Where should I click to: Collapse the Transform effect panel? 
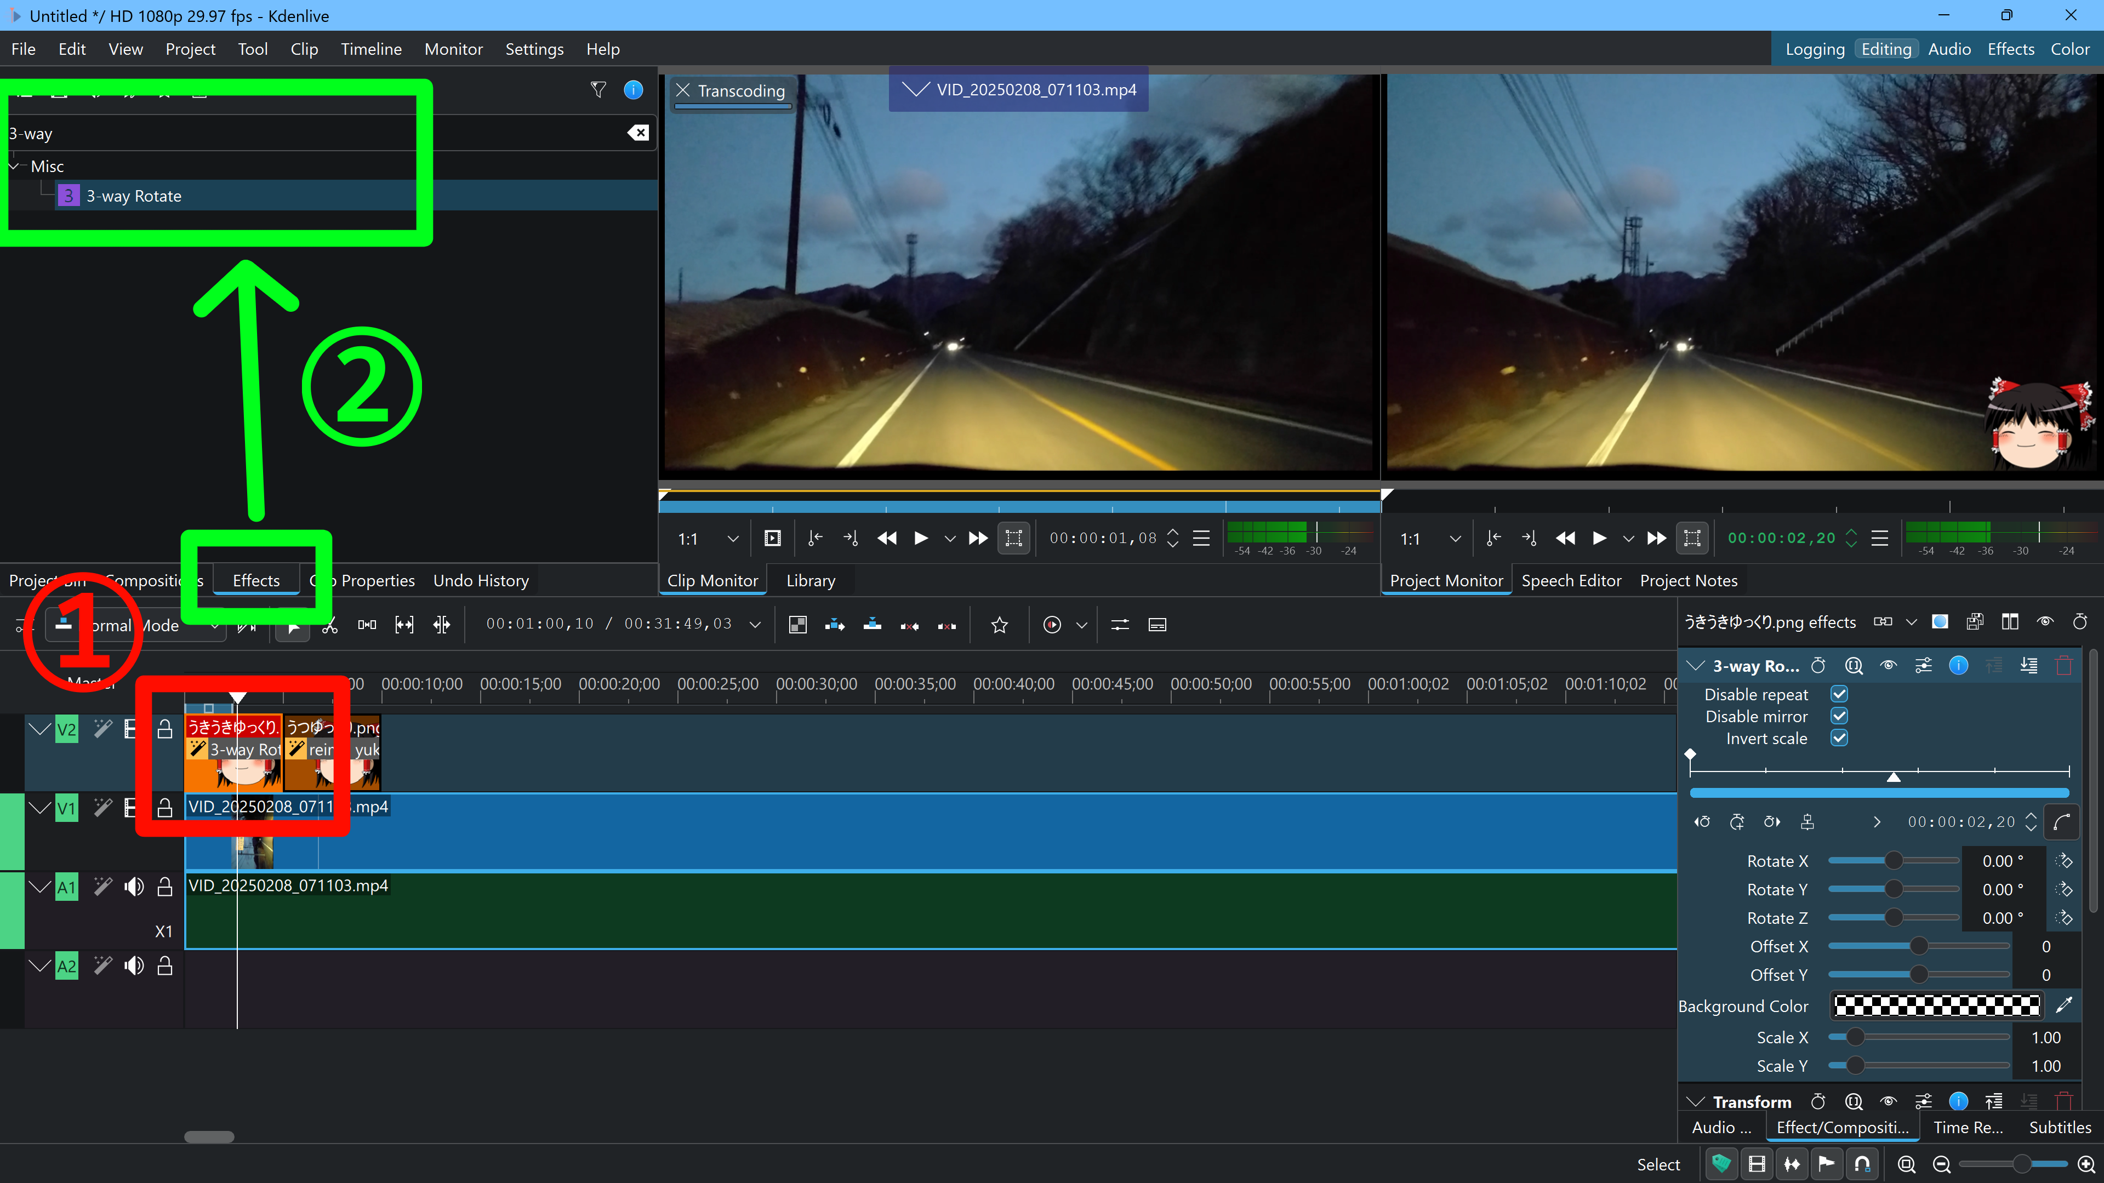tap(1696, 1101)
